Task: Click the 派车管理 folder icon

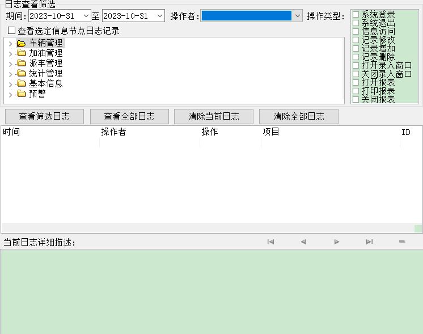Action: [22, 63]
